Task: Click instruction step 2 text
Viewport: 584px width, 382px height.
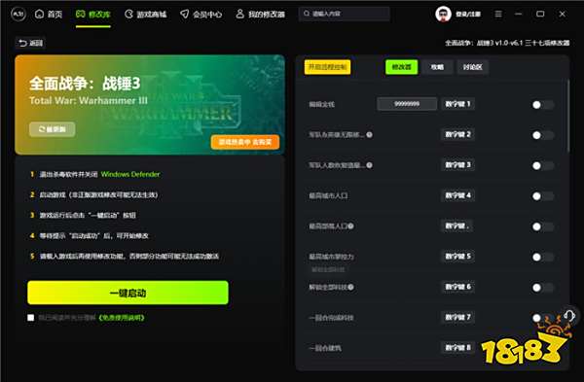Action: [x=98, y=195]
